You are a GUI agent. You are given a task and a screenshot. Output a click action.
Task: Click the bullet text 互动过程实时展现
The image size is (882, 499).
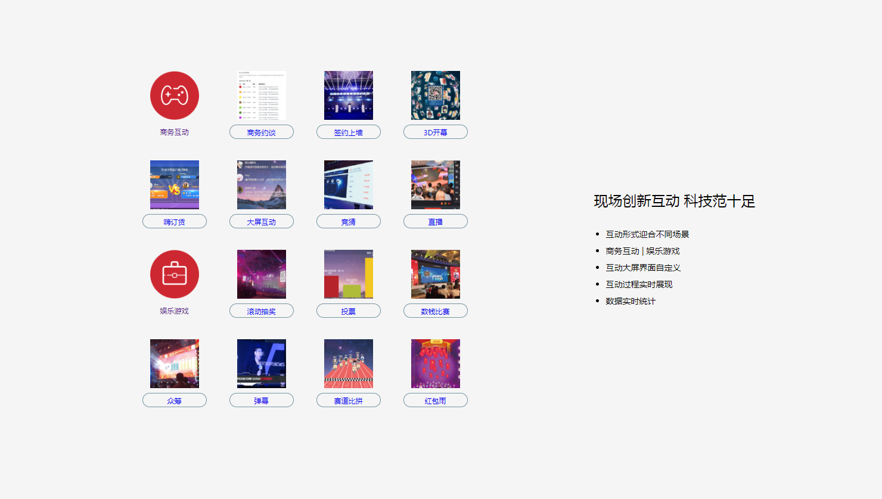pyautogui.click(x=639, y=284)
